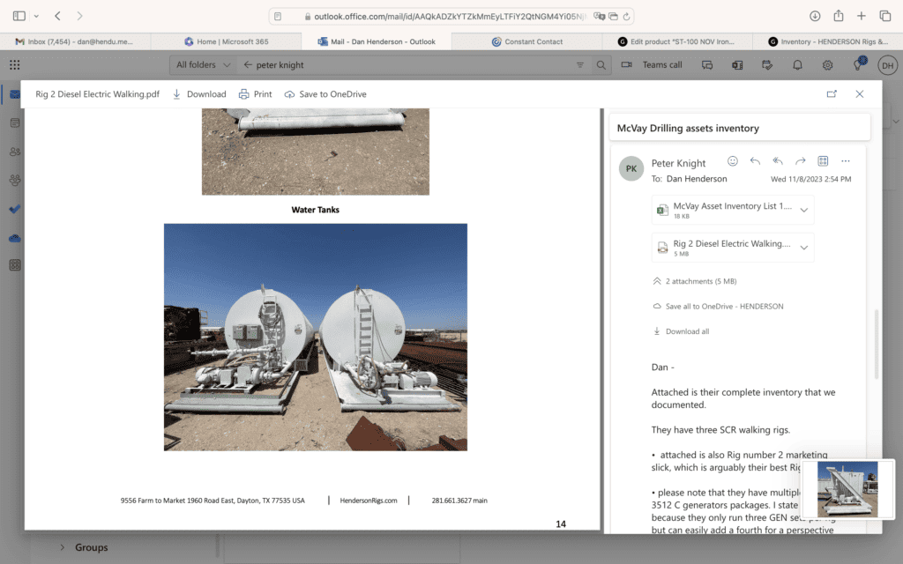The height and width of the screenshot is (564, 903).
Task: Expand Rig 2 Diesel Electric attachment options
Action: pyautogui.click(x=803, y=248)
